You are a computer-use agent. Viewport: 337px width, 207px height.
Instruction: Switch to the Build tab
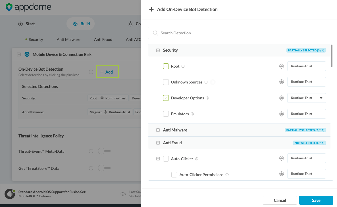pos(81,24)
